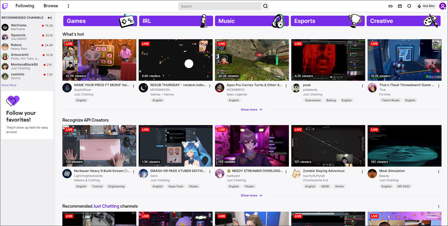Open the IRL category banner

176,21
